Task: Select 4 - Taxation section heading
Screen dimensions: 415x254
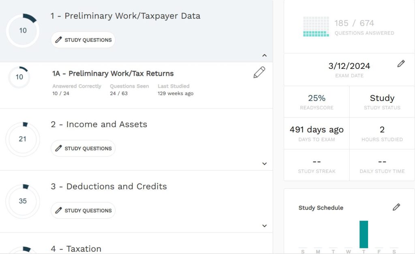Action: tap(76, 248)
